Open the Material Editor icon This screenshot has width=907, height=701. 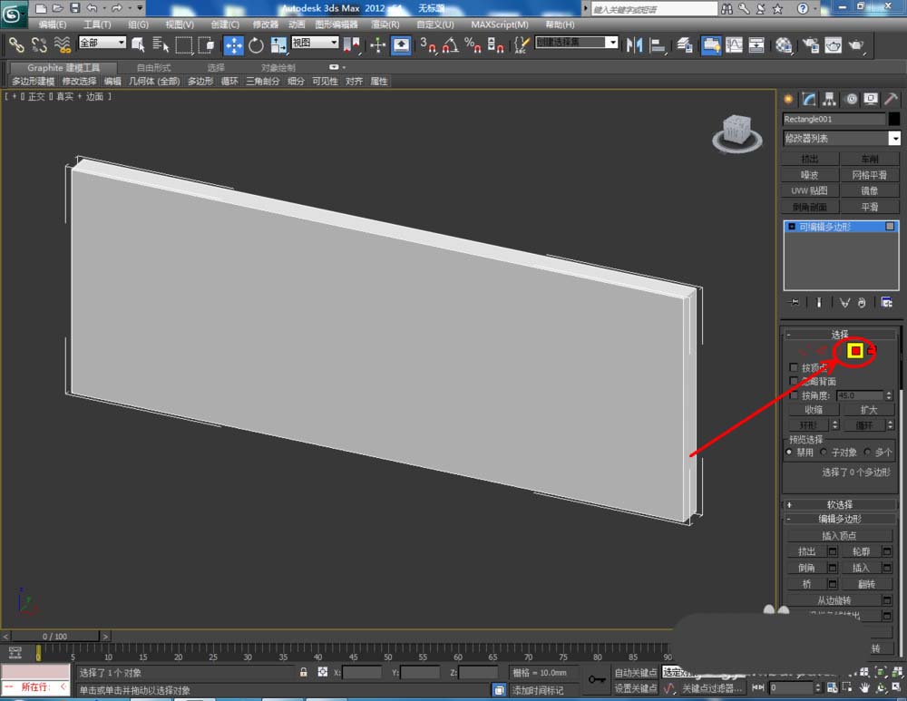tap(784, 44)
